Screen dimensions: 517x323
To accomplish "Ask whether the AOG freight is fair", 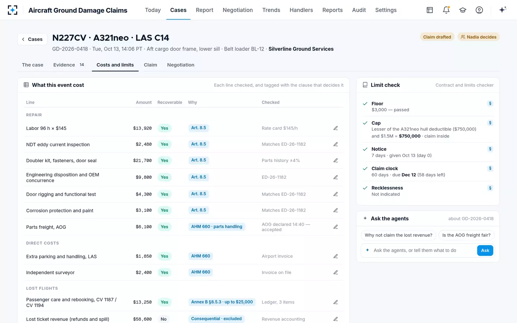I will click(466, 235).
